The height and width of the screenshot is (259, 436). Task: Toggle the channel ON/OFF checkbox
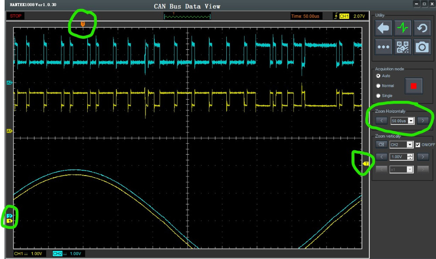point(418,145)
